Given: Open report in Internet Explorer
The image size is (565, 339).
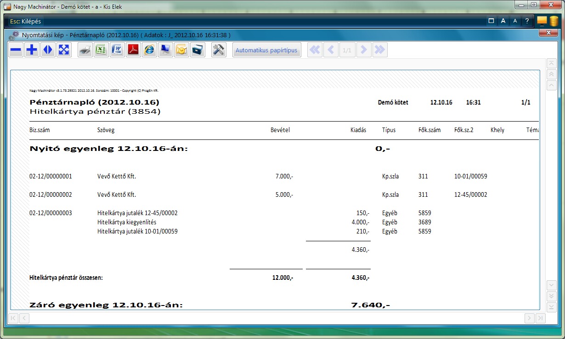Looking at the screenshot, I should pyautogui.click(x=149, y=50).
